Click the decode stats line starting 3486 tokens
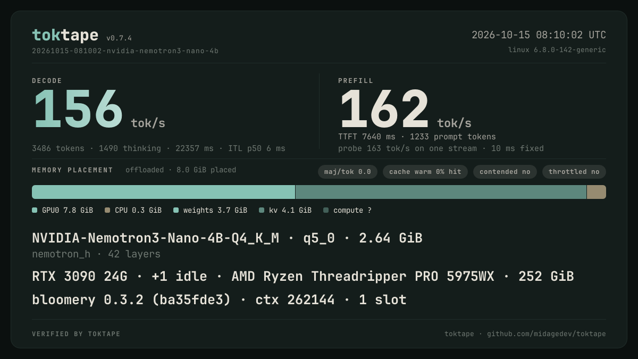 pos(158,148)
